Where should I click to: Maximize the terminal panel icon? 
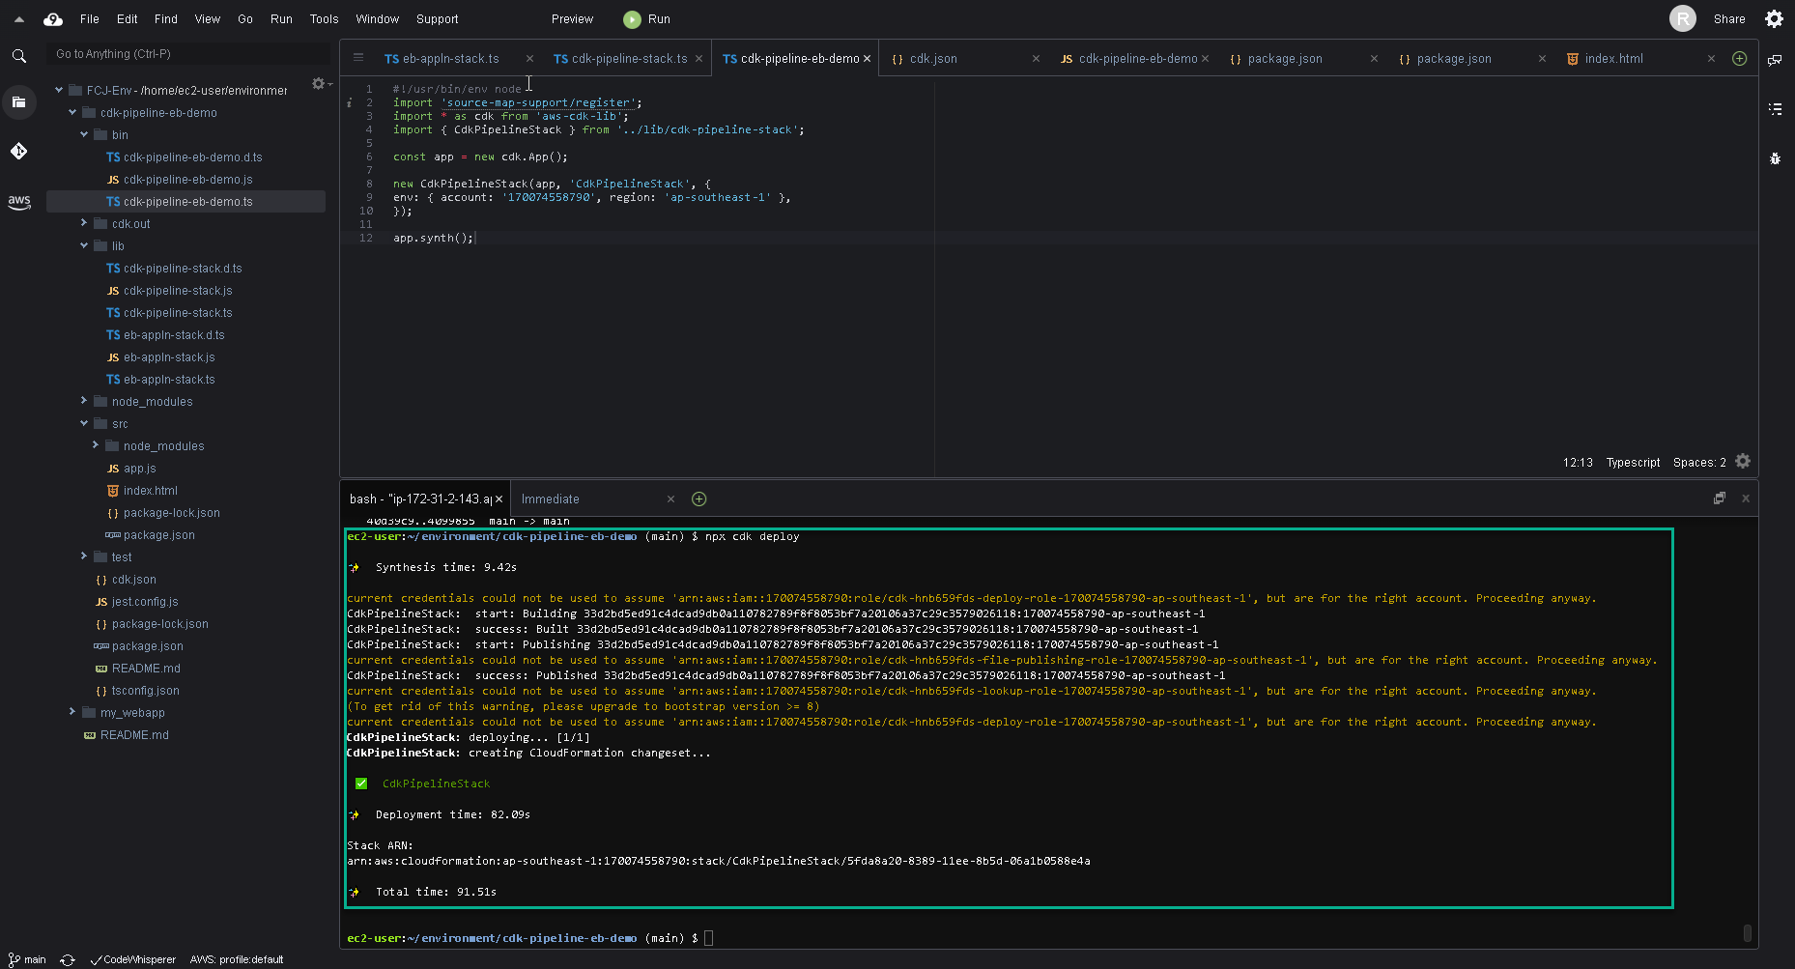tap(1720, 499)
